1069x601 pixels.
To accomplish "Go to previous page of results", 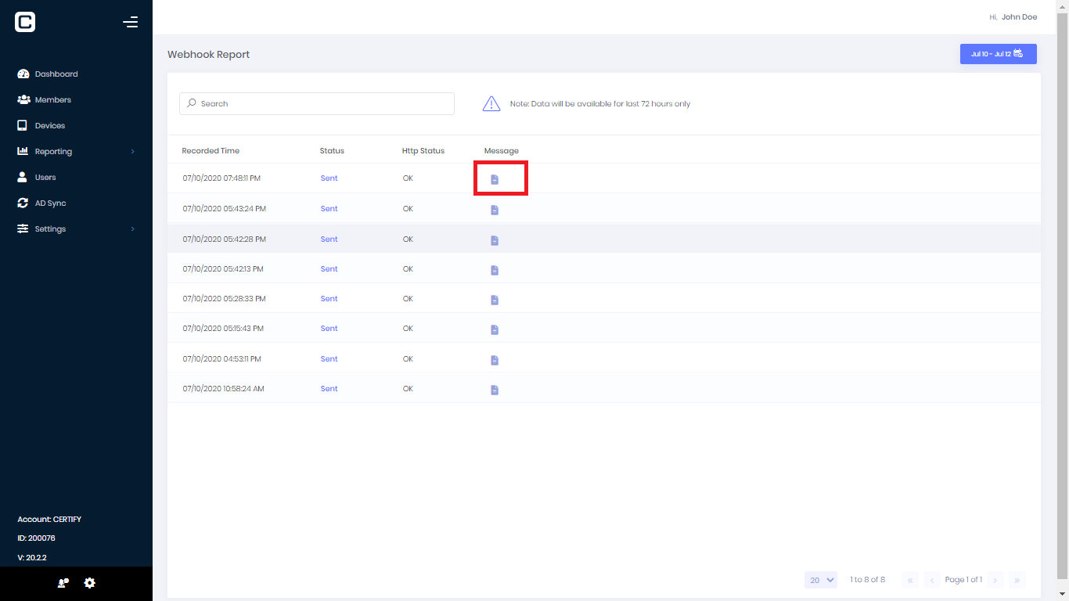I will point(932,580).
